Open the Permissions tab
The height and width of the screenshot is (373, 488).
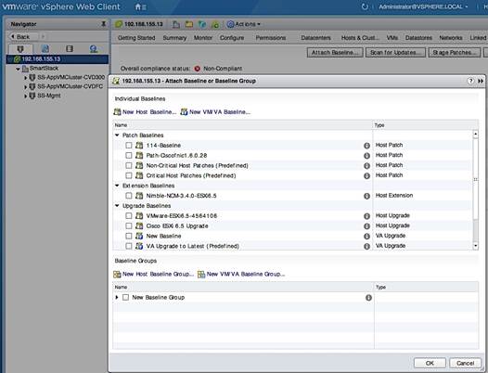click(271, 38)
